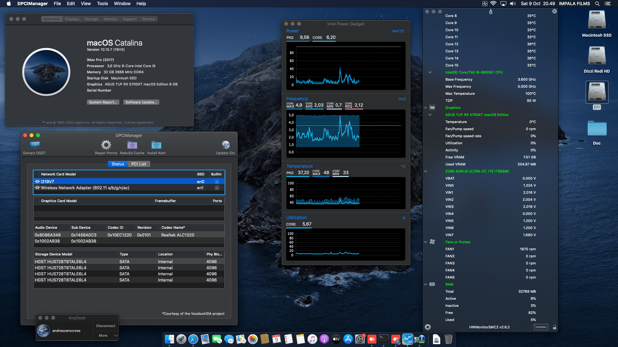Select the Dizzi Redi HD desktop drive

click(x=597, y=60)
